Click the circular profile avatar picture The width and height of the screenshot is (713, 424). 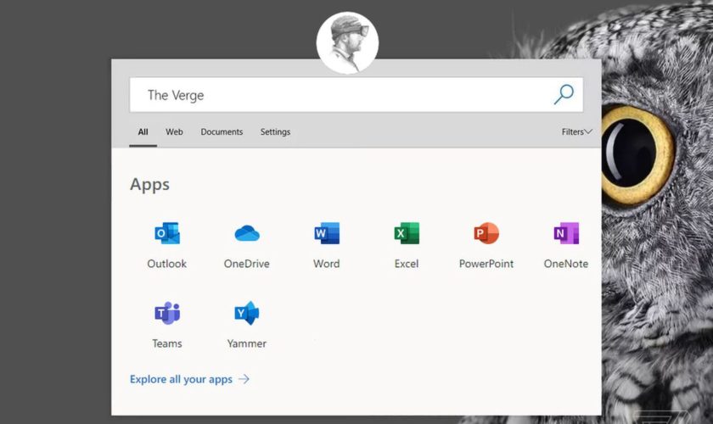pos(347,42)
